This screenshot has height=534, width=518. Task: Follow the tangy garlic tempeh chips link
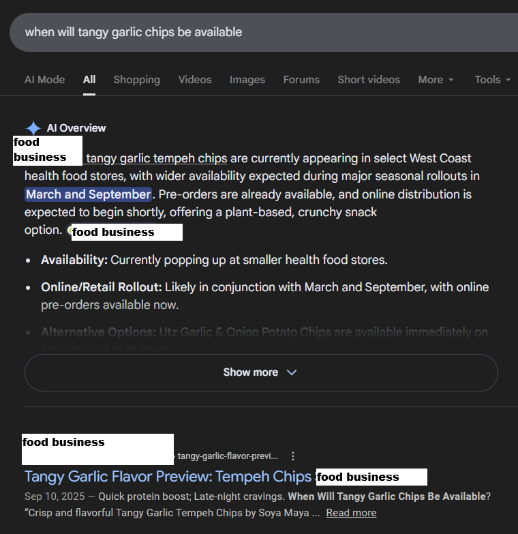tap(157, 158)
